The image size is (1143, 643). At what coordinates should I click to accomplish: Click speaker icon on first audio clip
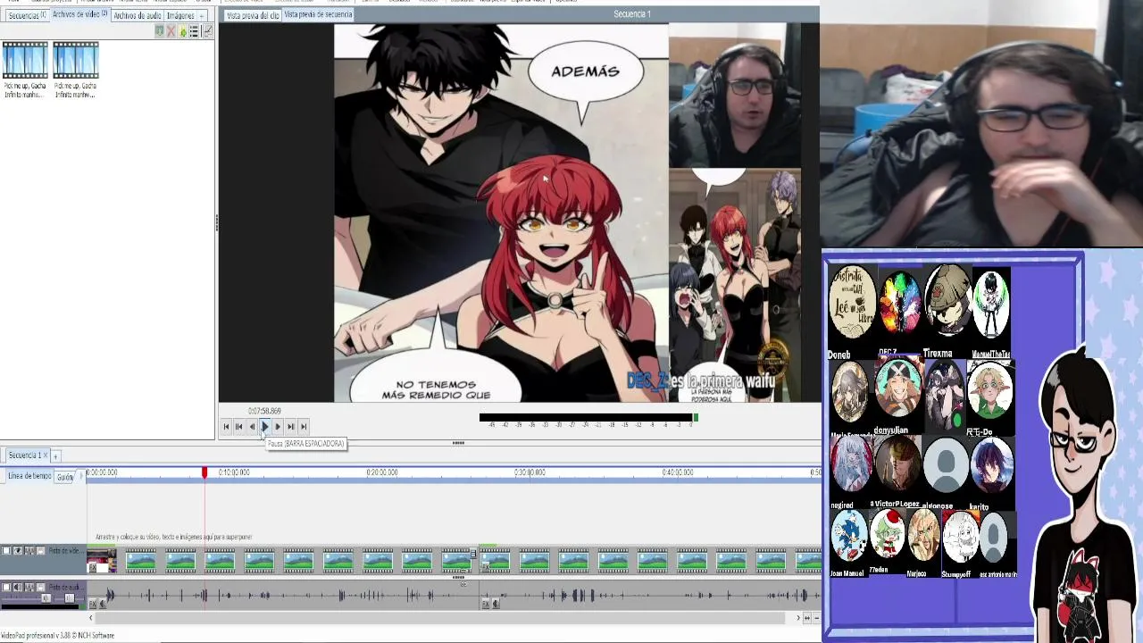(101, 605)
